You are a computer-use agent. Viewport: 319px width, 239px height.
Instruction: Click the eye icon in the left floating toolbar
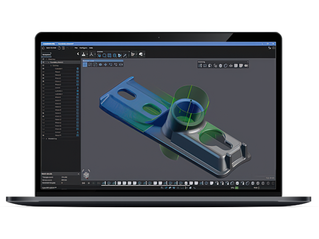pyautogui.click(x=99, y=64)
